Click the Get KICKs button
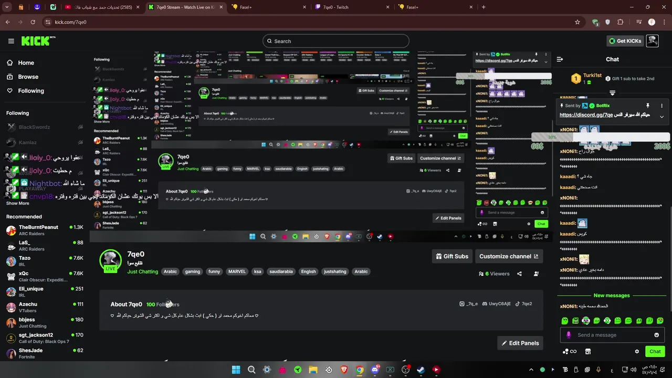 (x=625, y=41)
